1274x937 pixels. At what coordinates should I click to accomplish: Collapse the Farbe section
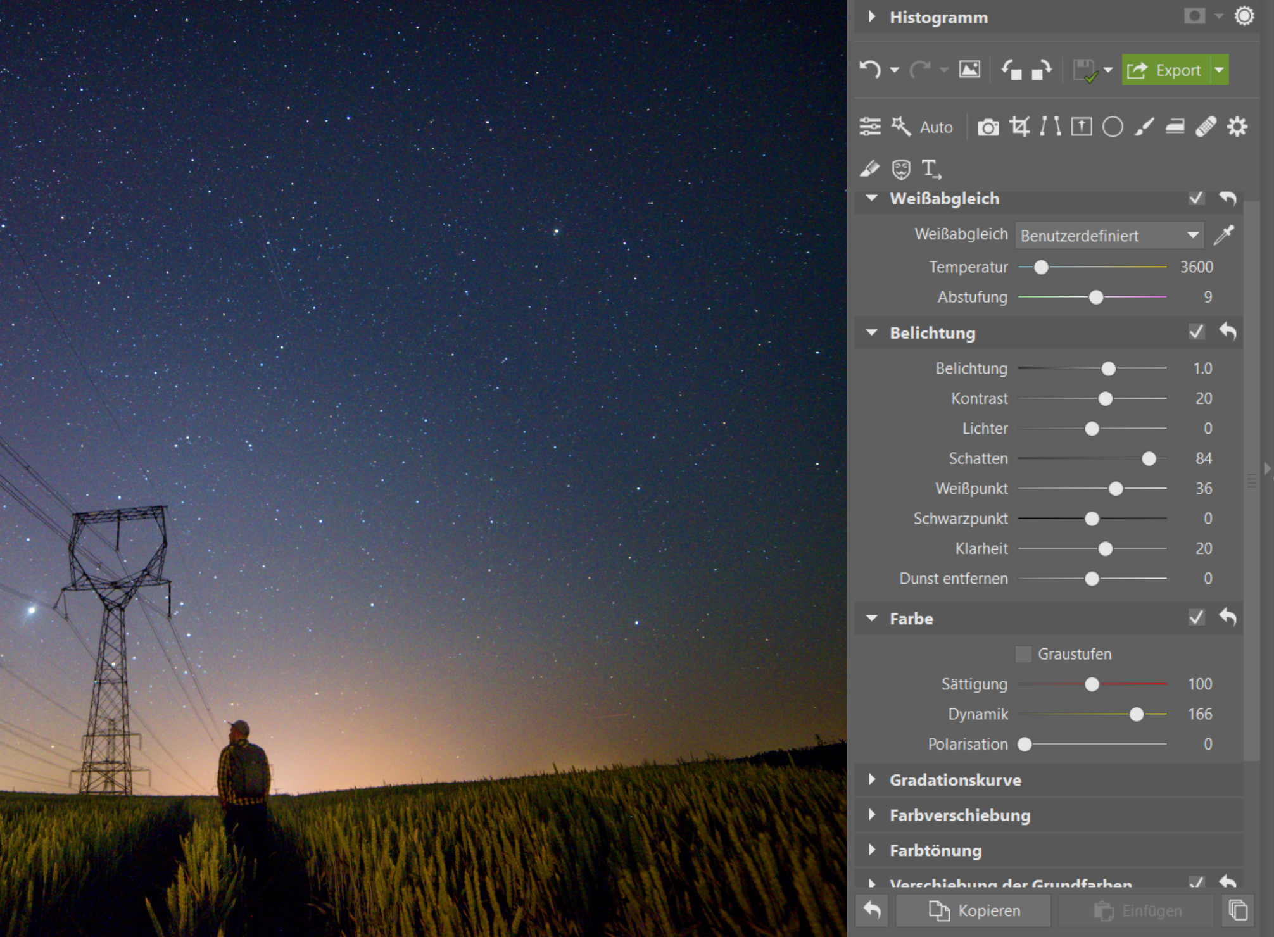click(872, 618)
